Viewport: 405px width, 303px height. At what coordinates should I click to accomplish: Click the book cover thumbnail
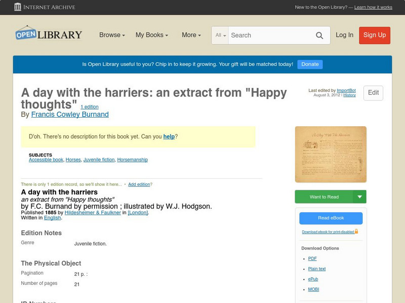pos(330,154)
